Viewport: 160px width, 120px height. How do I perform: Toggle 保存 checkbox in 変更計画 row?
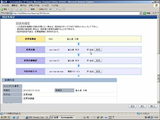(88, 50)
